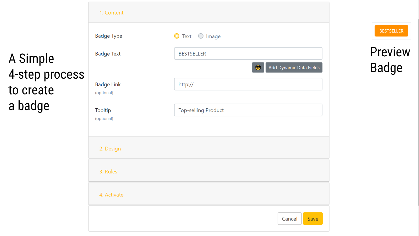419x236 pixels.
Task: Click the Image option label text
Action: [213, 36]
